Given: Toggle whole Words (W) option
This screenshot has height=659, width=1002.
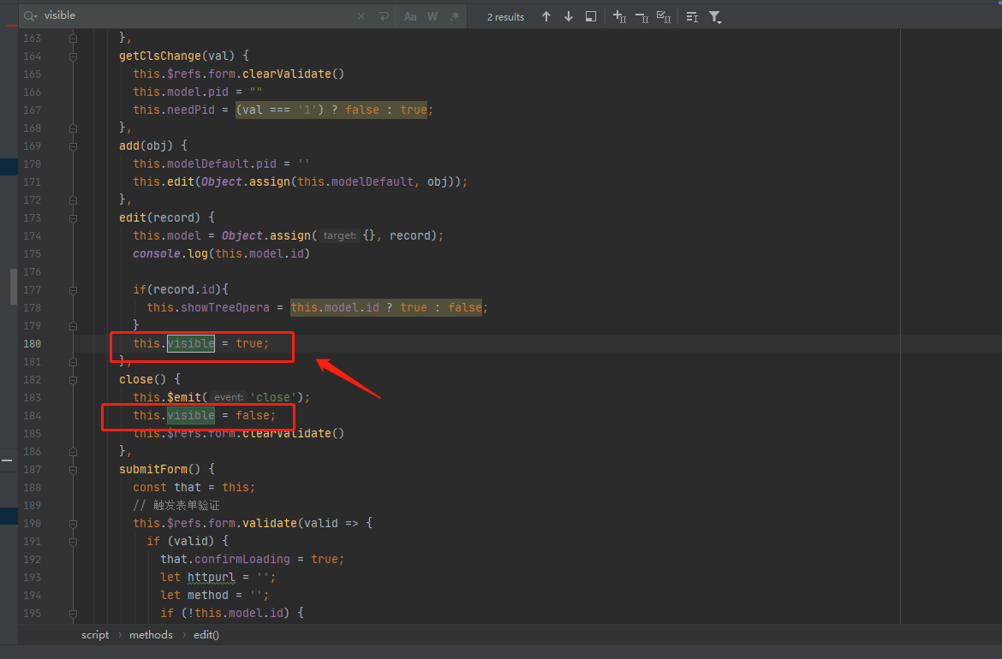Looking at the screenshot, I should 432,16.
